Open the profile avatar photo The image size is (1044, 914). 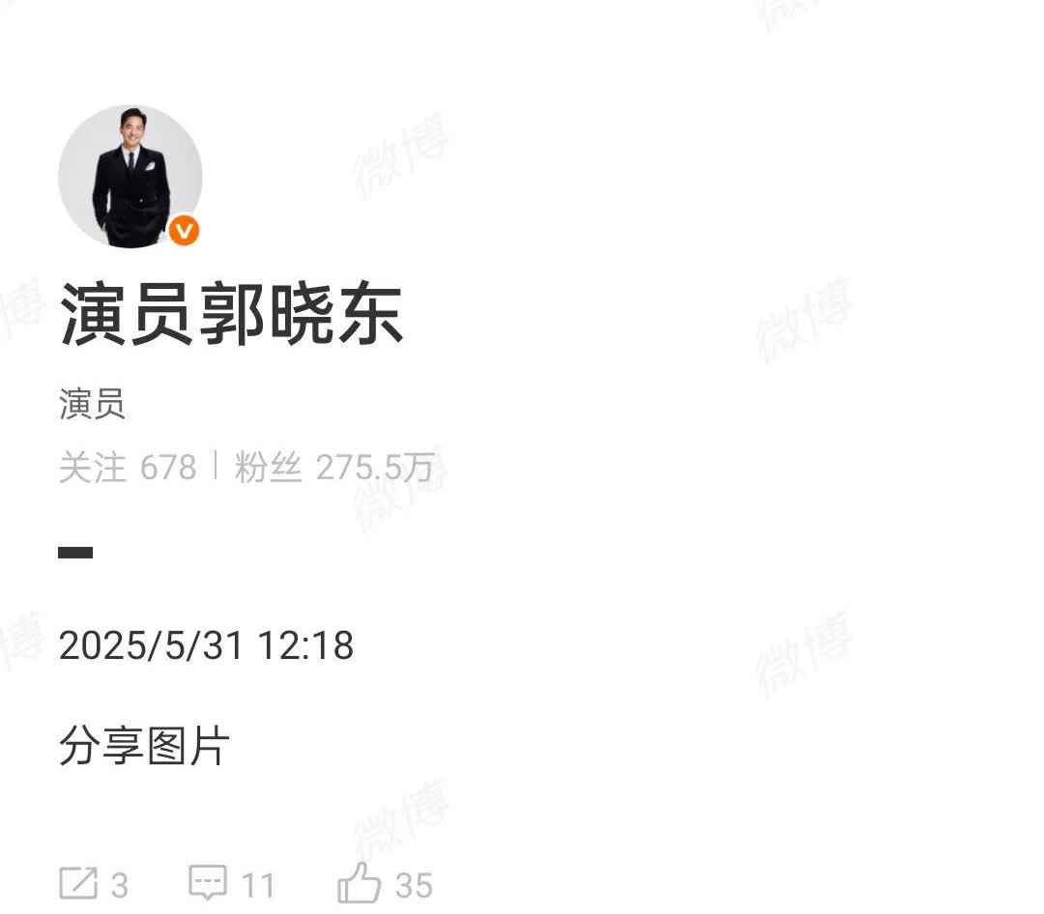pyautogui.click(x=130, y=177)
